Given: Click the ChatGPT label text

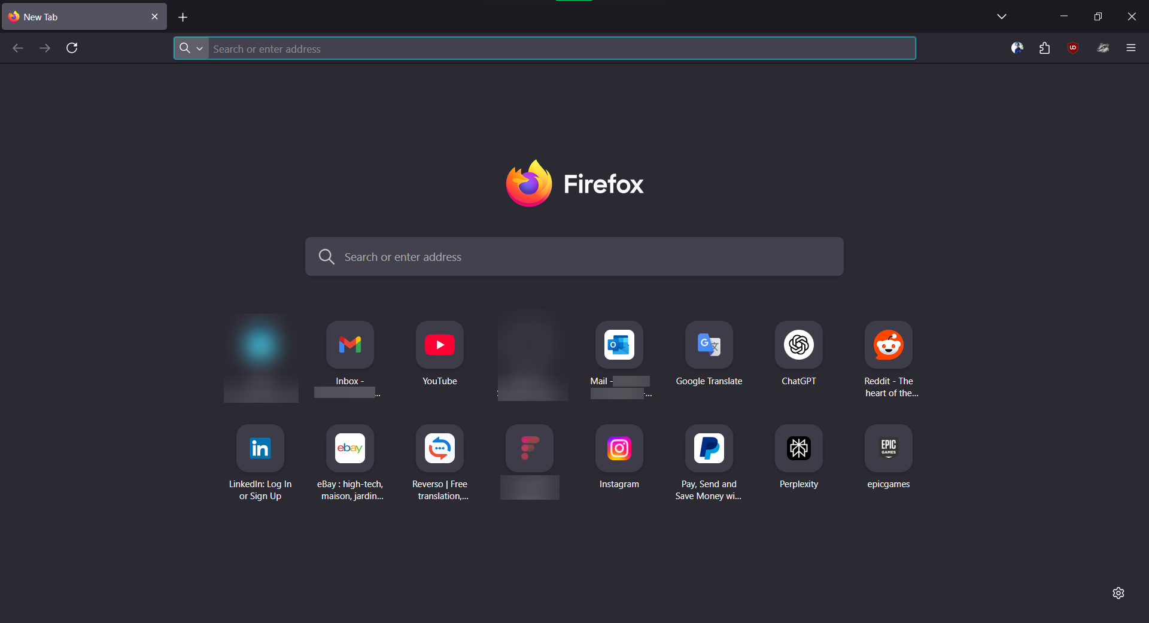Looking at the screenshot, I should point(799,381).
